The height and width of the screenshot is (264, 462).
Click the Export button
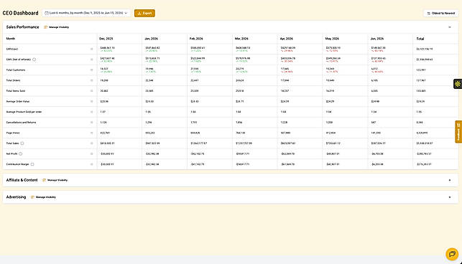tap(144, 13)
